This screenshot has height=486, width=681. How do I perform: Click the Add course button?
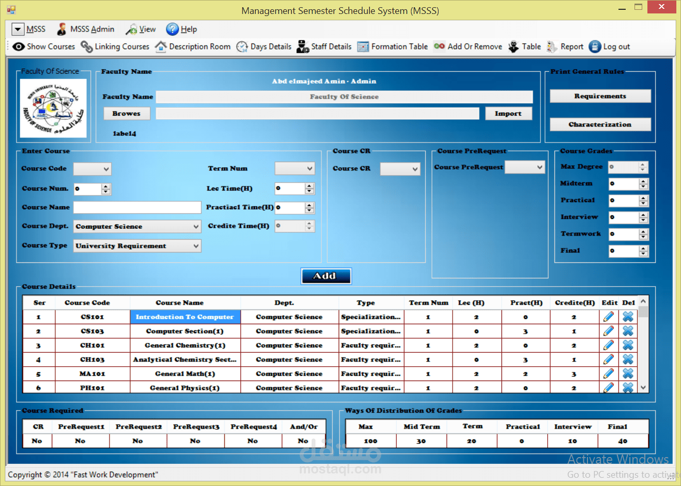[x=326, y=276]
